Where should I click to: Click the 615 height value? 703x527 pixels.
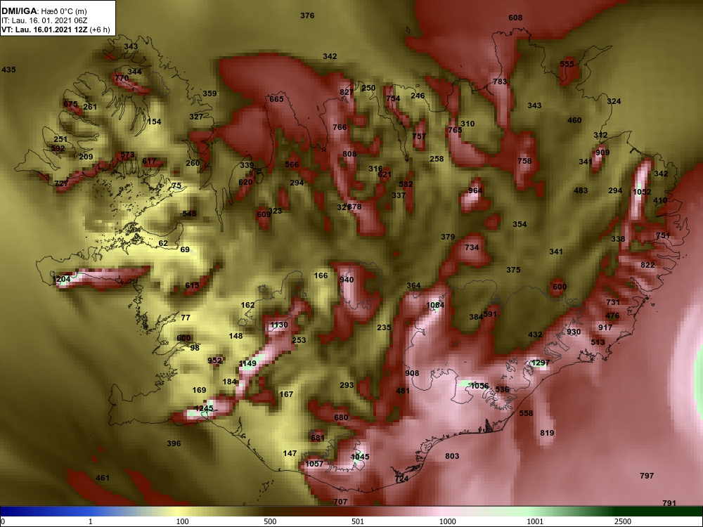192,285
